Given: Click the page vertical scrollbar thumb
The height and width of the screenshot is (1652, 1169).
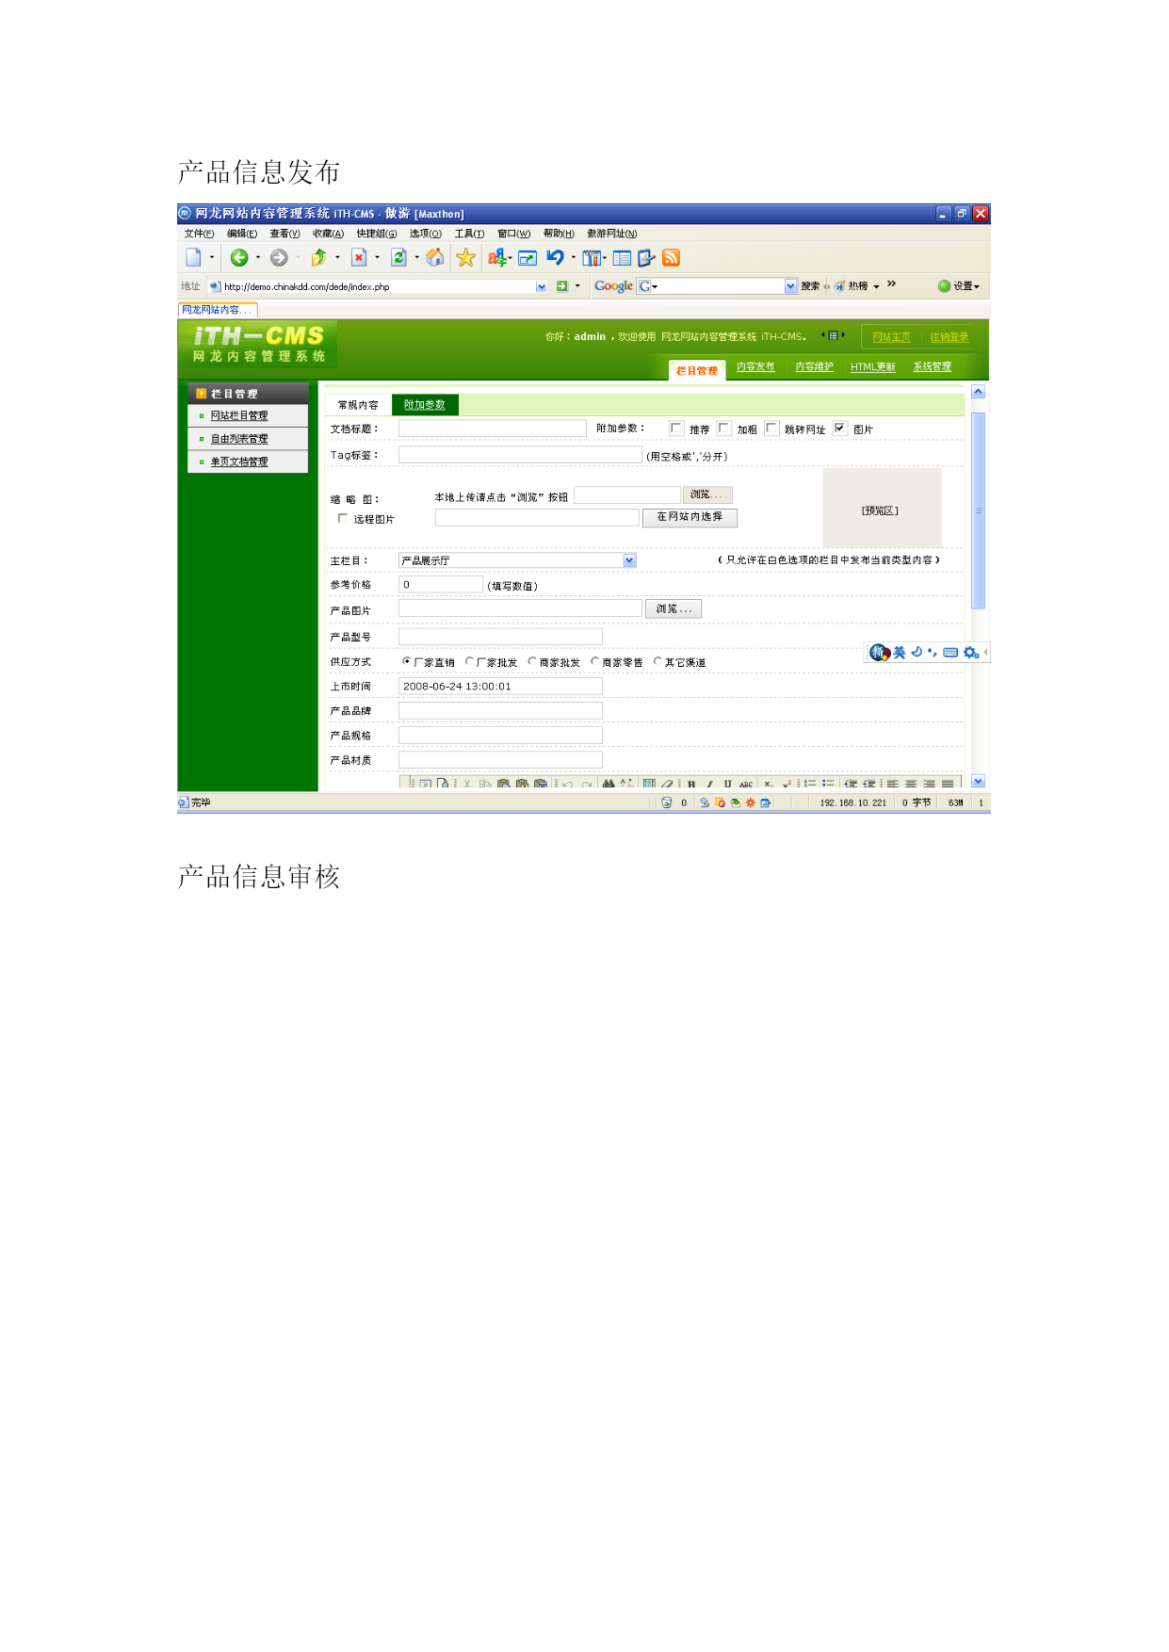Looking at the screenshot, I should [x=978, y=510].
